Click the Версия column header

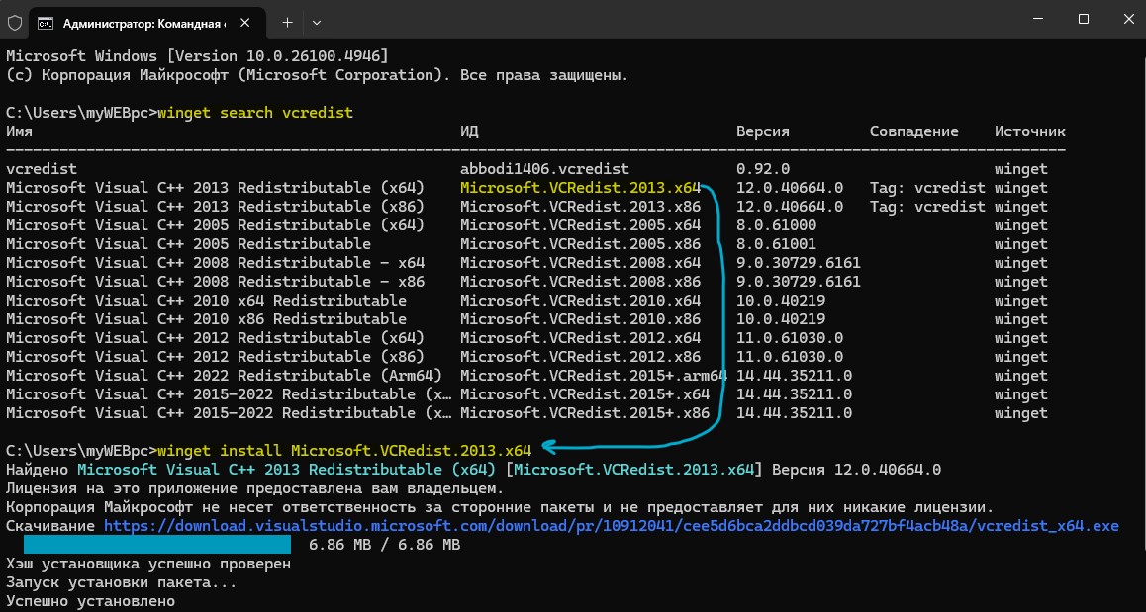click(763, 131)
